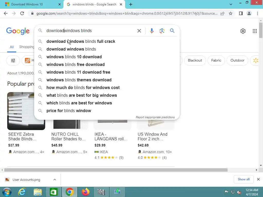The image size is (263, 197).
Task: Switch to the Shopping results tab
Action: [x=27, y=47]
